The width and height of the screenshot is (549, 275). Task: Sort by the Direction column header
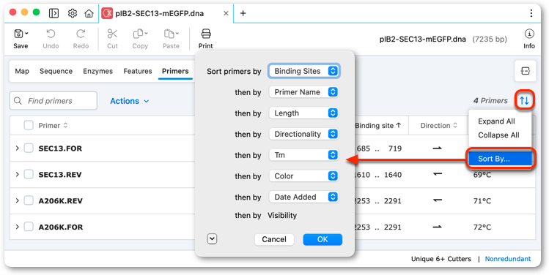click(438, 126)
